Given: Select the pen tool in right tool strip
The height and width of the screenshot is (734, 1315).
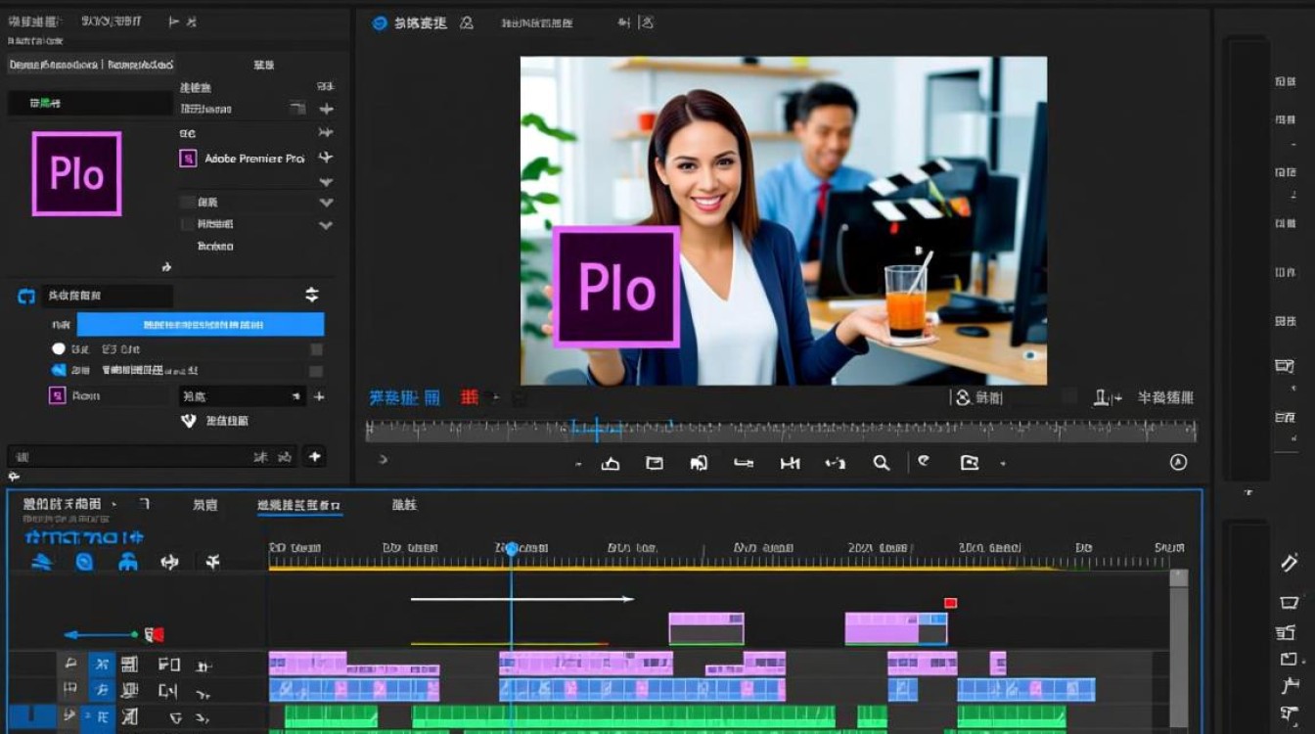Looking at the screenshot, I should click(x=1290, y=562).
